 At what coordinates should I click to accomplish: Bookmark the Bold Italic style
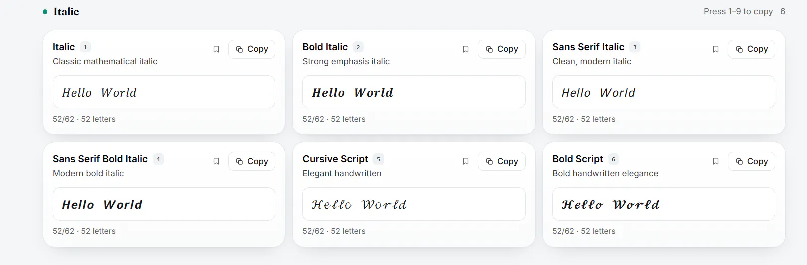[x=466, y=49]
